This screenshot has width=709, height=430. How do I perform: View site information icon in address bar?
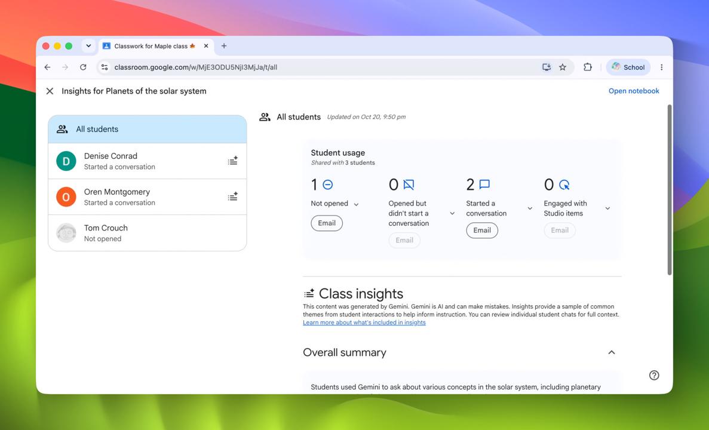click(x=105, y=67)
